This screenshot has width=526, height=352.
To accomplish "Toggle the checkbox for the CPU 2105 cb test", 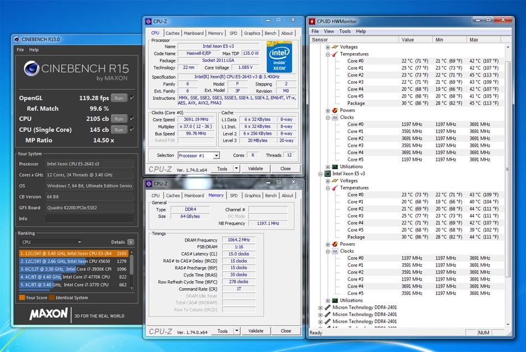I will (x=132, y=118).
